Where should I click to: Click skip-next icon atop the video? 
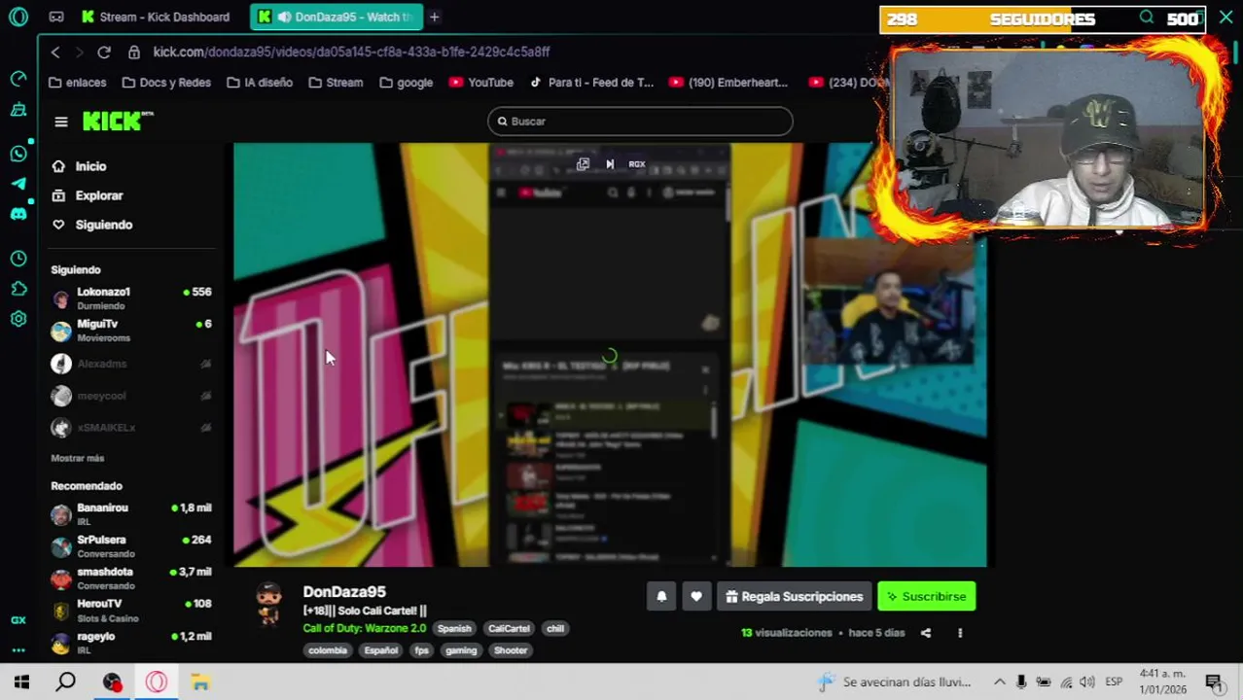(610, 164)
